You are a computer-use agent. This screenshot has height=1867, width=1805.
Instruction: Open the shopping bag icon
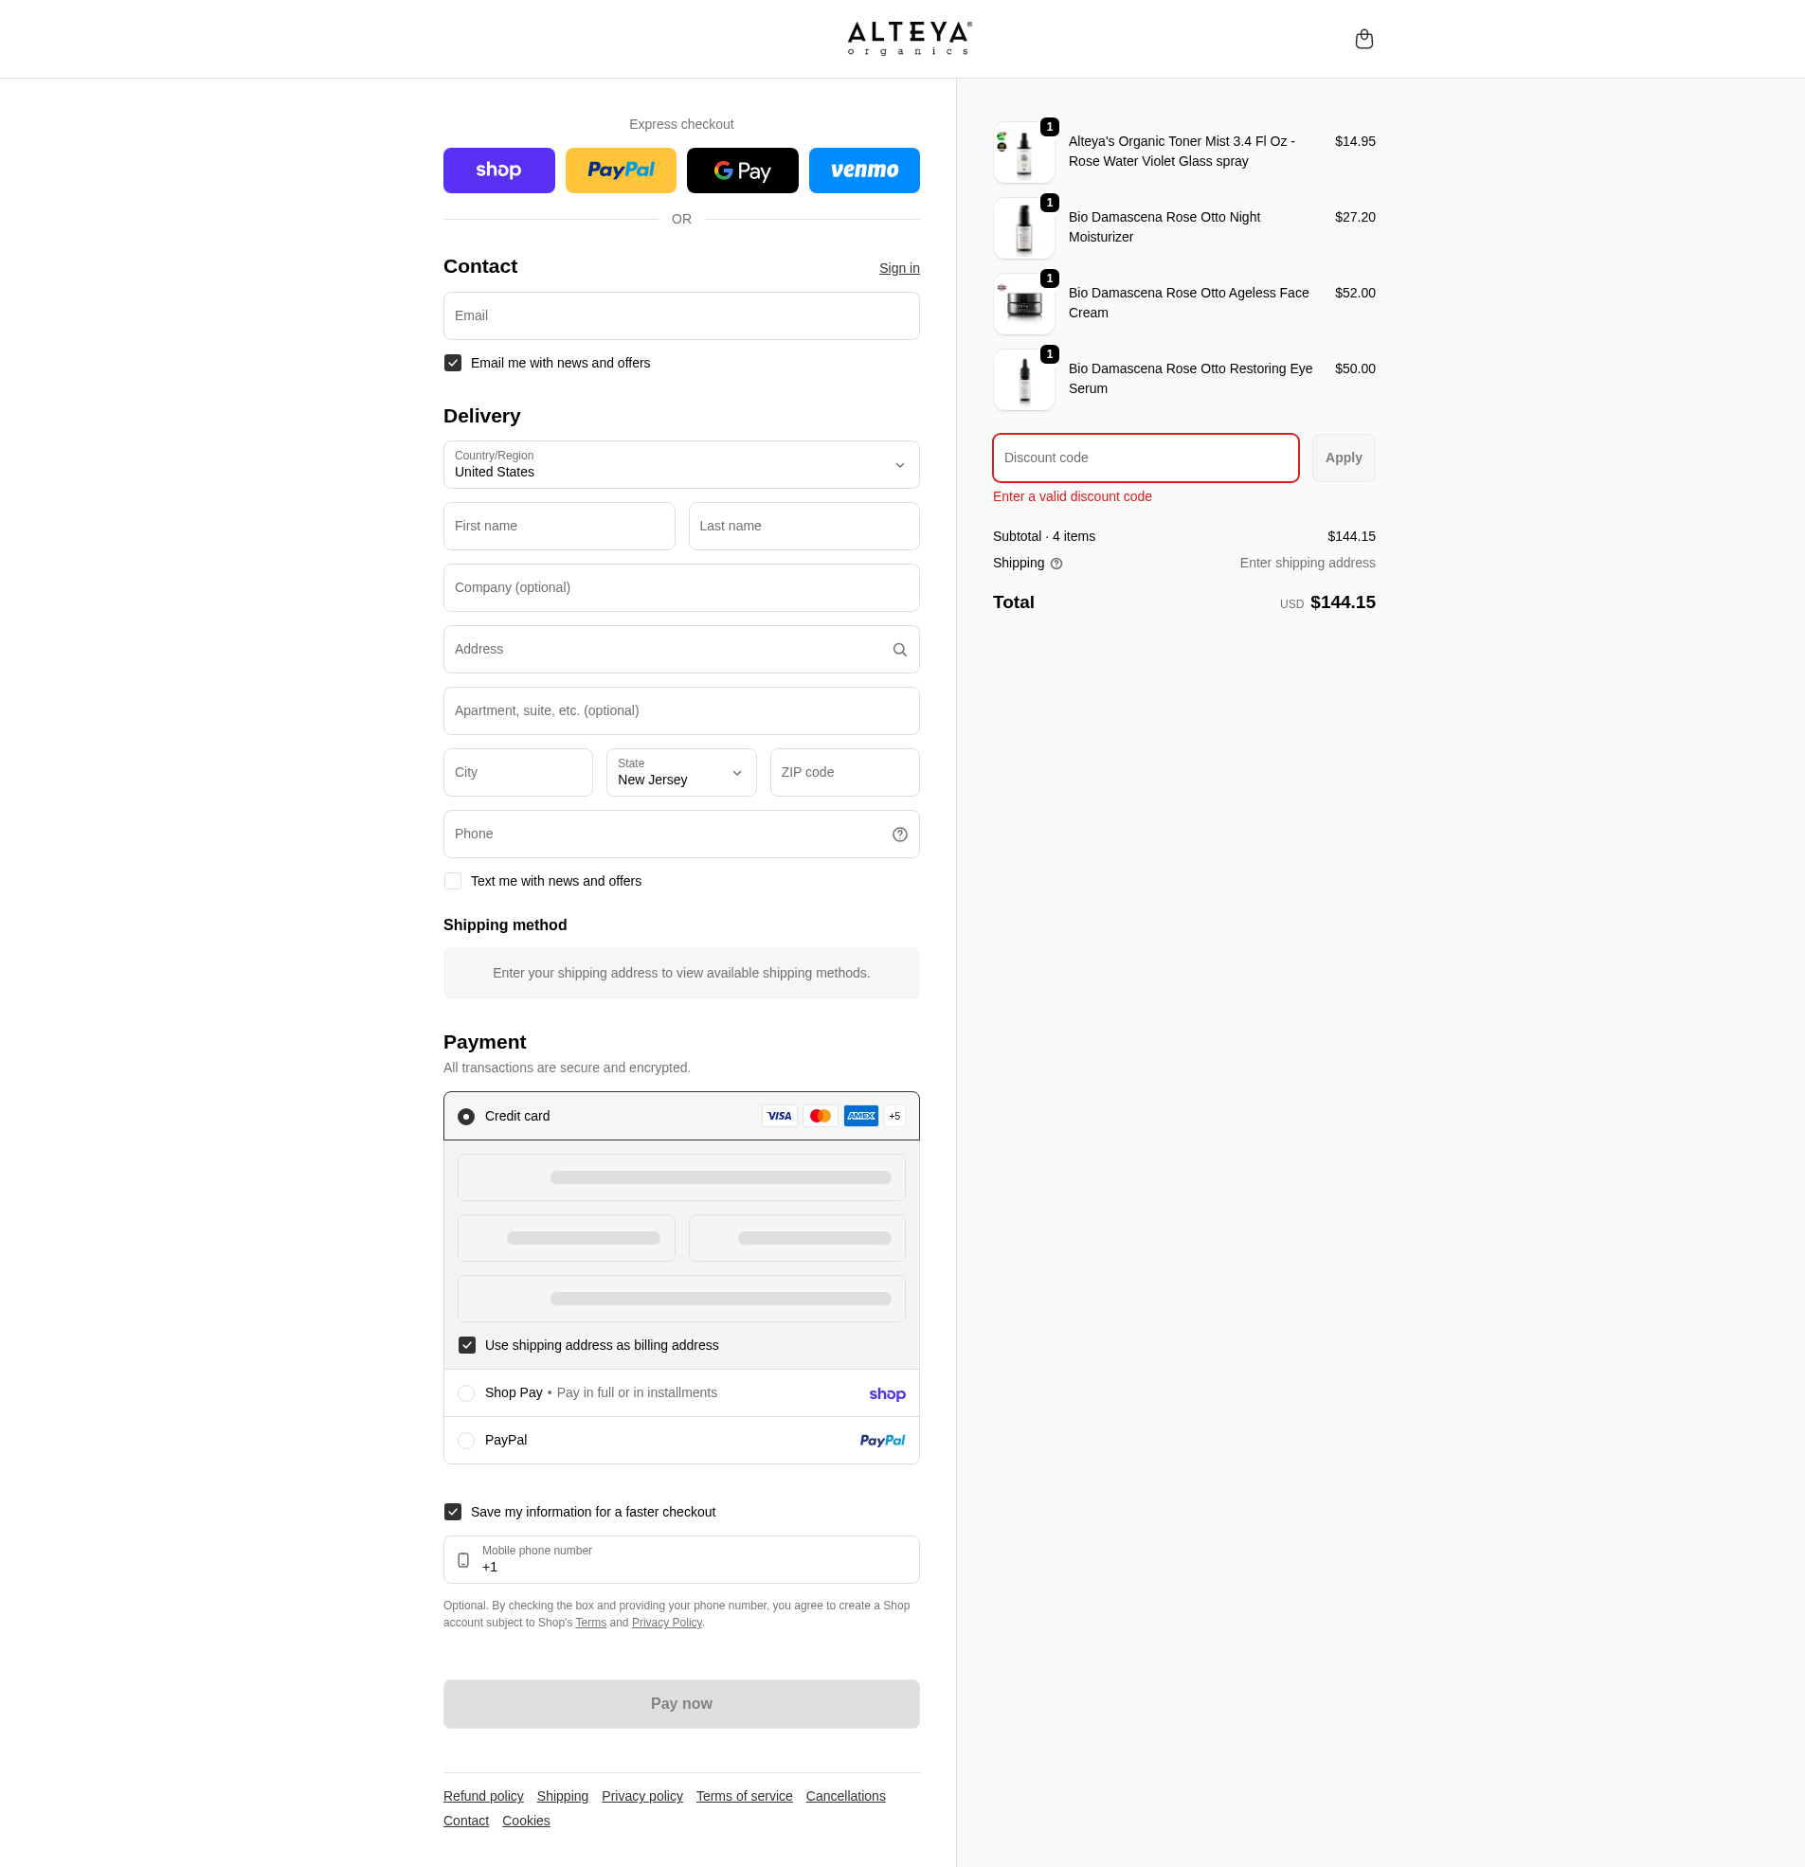click(1363, 38)
